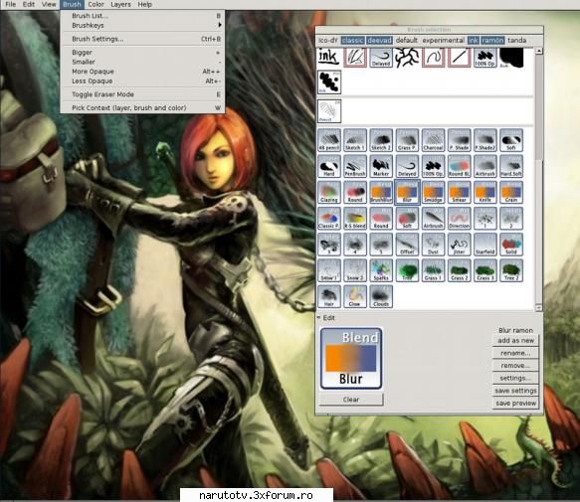
Task: Click Pick Context menu entry
Action: pos(142,107)
